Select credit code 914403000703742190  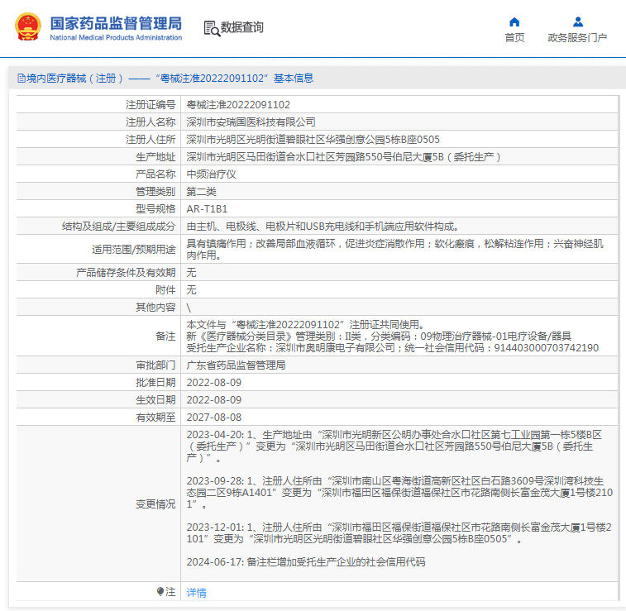(x=546, y=347)
